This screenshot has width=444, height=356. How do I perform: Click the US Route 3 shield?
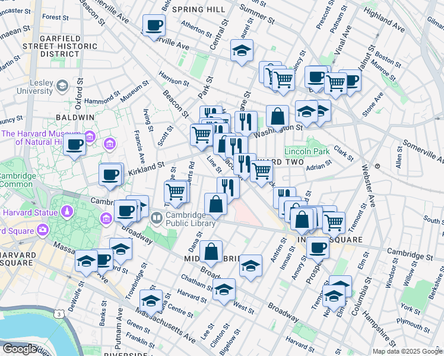pos(59,314)
